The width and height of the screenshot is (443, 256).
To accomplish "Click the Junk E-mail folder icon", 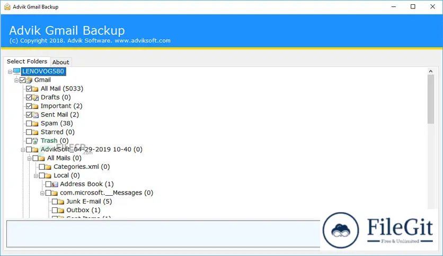I will (x=61, y=202).
